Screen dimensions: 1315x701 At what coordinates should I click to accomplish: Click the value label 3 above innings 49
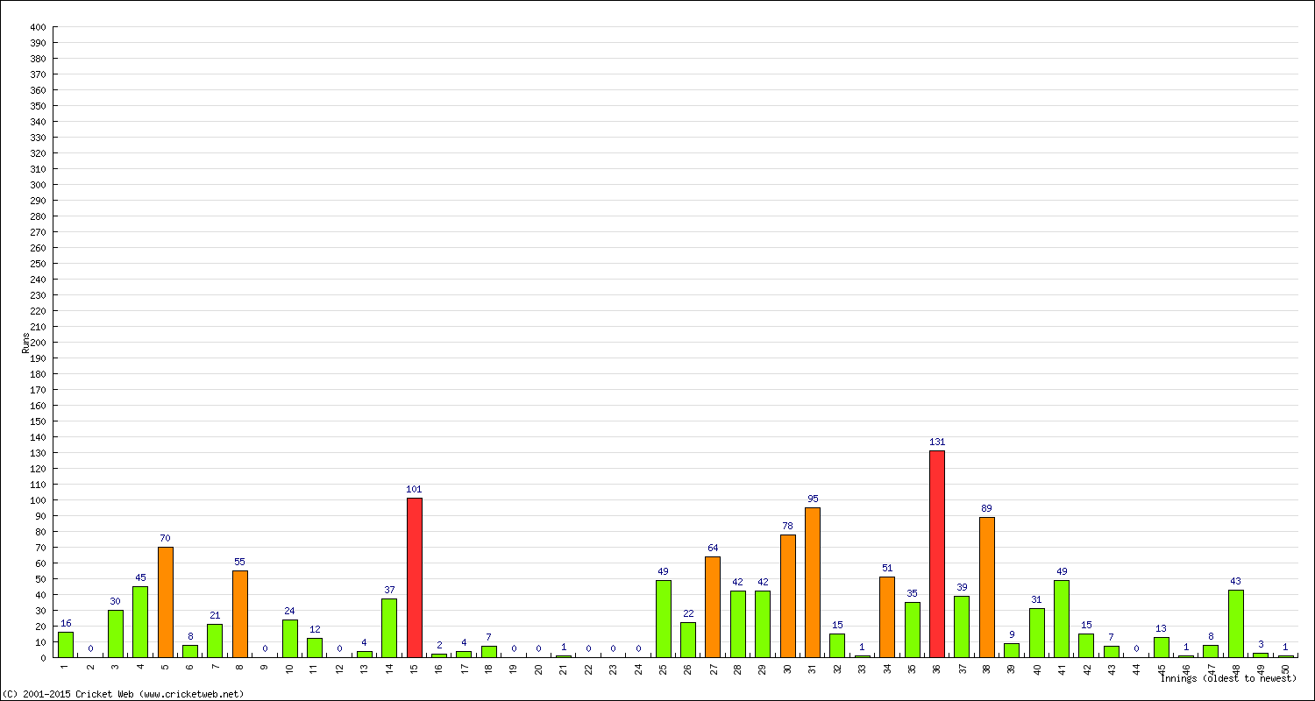[x=1261, y=644]
